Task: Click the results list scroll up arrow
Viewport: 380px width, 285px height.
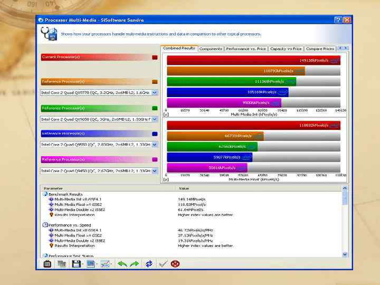Action: pyautogui.click(x=345, y=188)
